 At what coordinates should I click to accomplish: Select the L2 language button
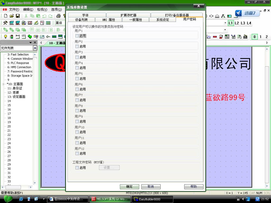237,23
